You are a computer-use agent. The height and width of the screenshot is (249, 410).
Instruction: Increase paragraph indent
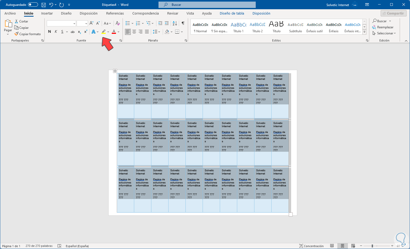tap(167, 23)
